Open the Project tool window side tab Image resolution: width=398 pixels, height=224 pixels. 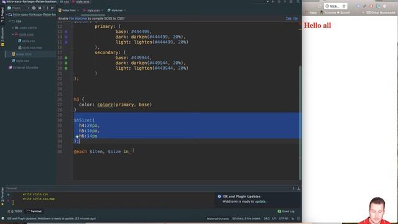pos(2,14)
